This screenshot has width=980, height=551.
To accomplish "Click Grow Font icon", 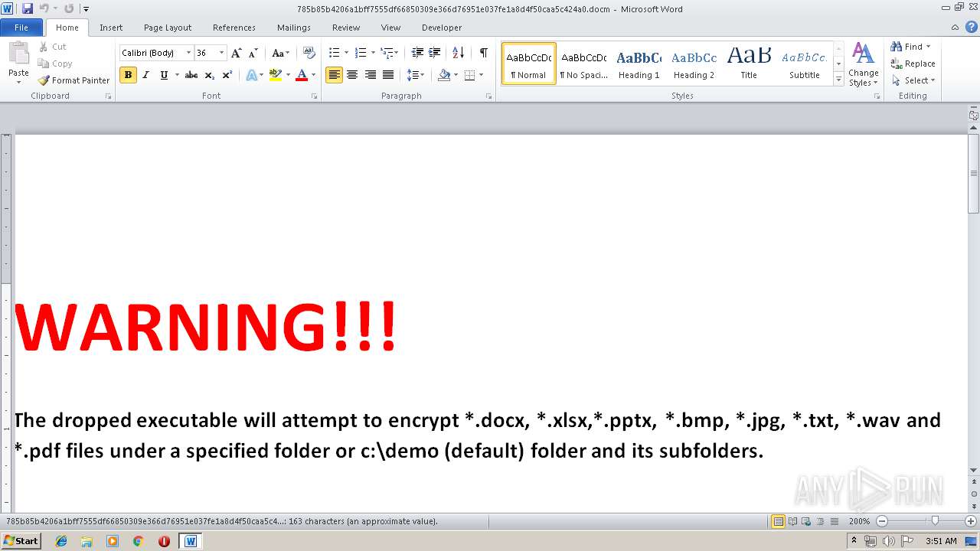I will click(x=237, y=53).
